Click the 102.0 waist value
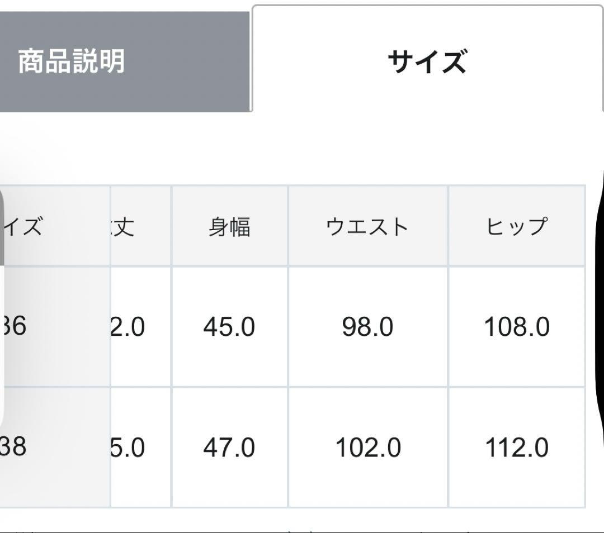604x533 pixels. coord(367,447)
